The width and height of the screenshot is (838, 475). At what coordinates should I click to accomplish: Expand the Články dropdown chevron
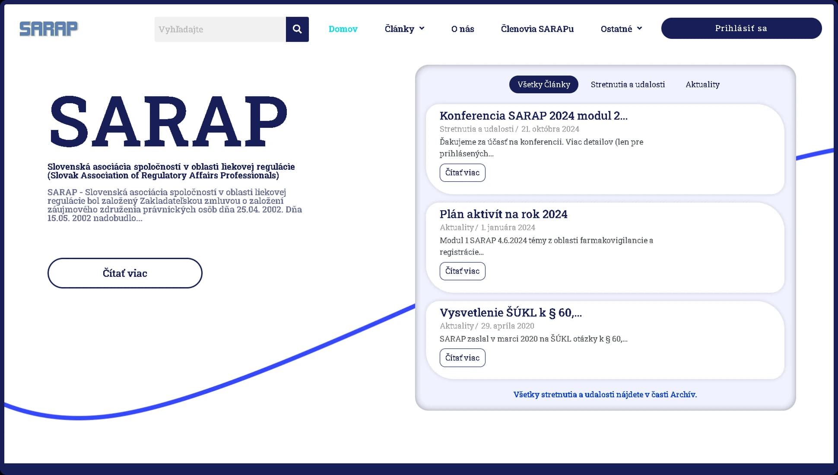[x=422, y=28]
